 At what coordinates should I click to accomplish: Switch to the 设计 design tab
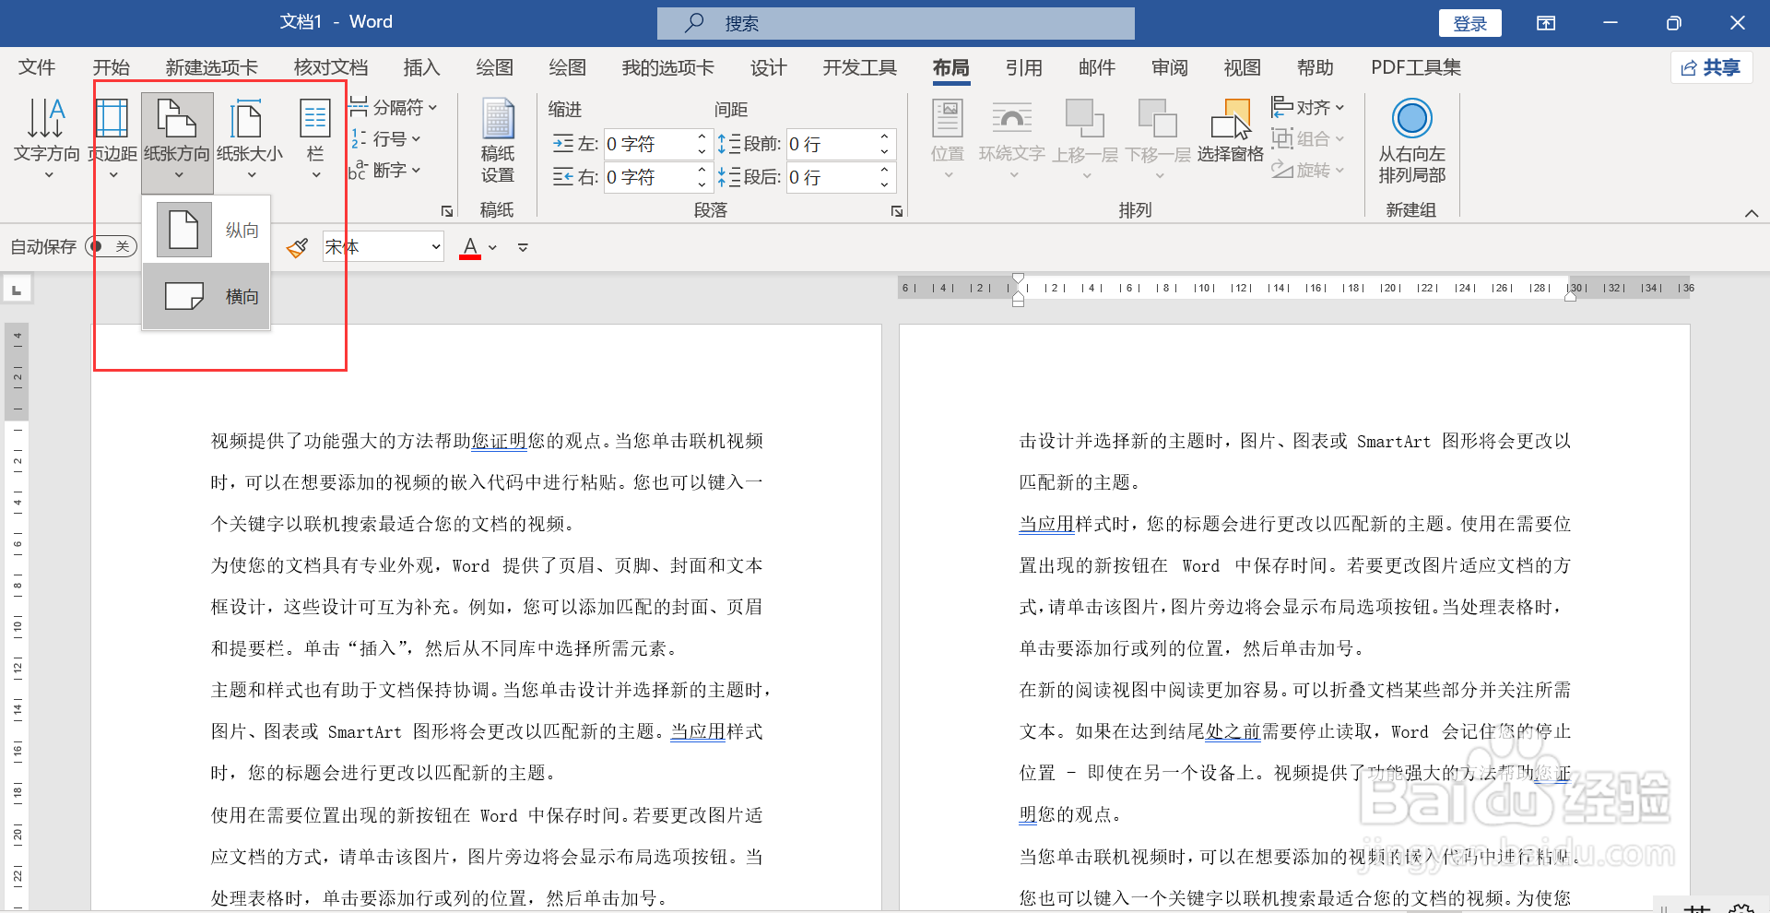click(768, 67)
